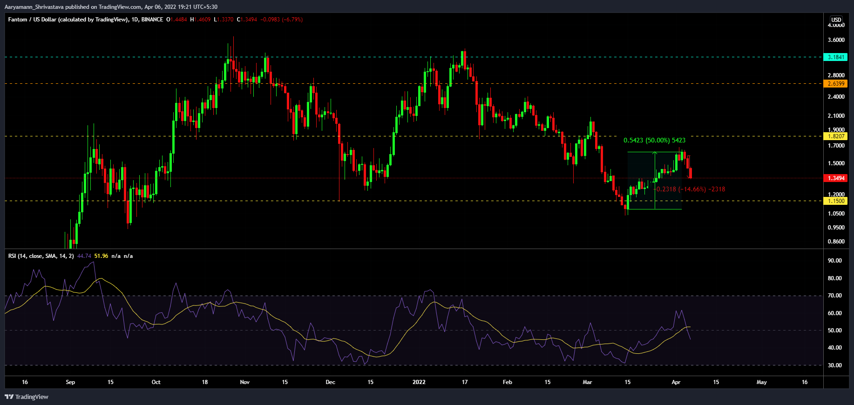Click the green 0.5423 (50.00%) measurement label
Screen dimensions: 854x405
654,140
